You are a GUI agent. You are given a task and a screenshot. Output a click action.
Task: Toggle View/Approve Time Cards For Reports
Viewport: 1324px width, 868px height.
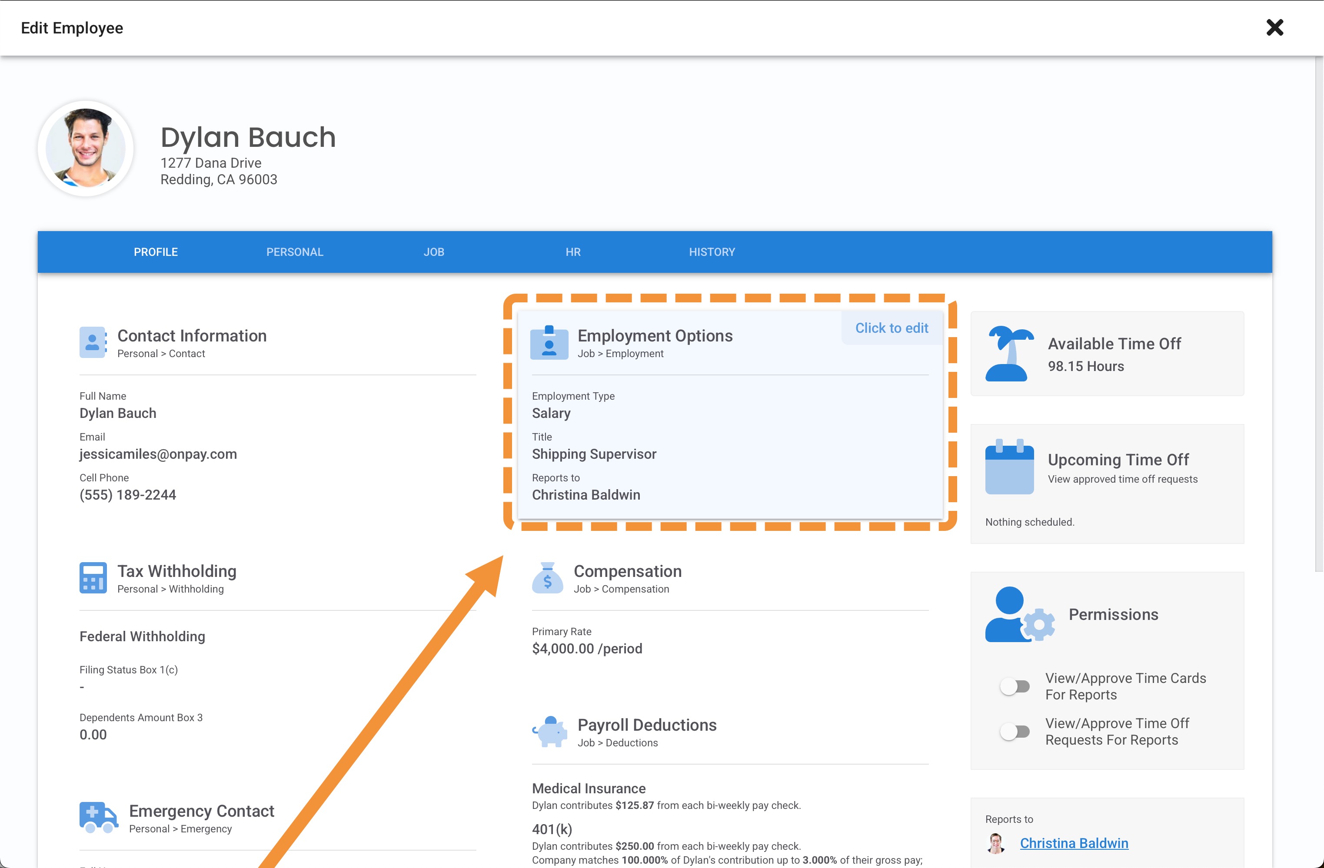click(1014, 687)
